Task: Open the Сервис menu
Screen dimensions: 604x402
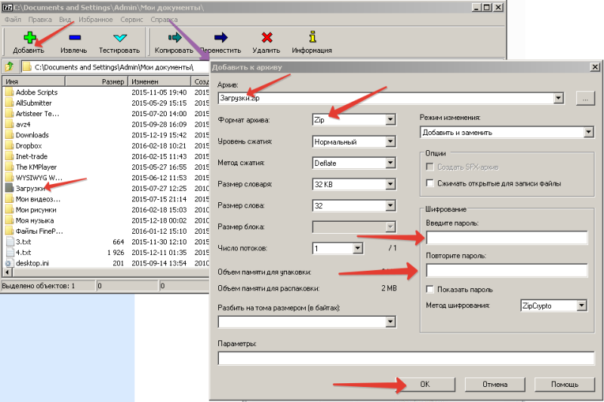Action: coord(131,18)
